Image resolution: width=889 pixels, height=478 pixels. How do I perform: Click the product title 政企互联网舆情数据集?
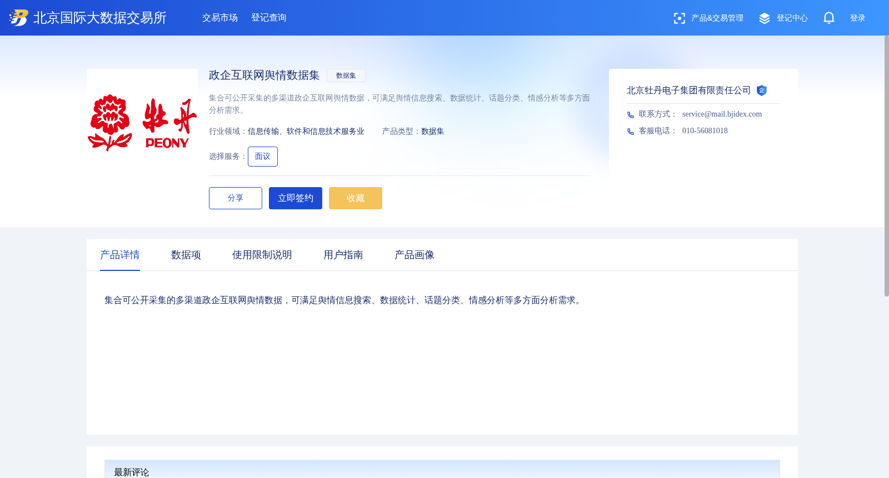click(264, 76)
